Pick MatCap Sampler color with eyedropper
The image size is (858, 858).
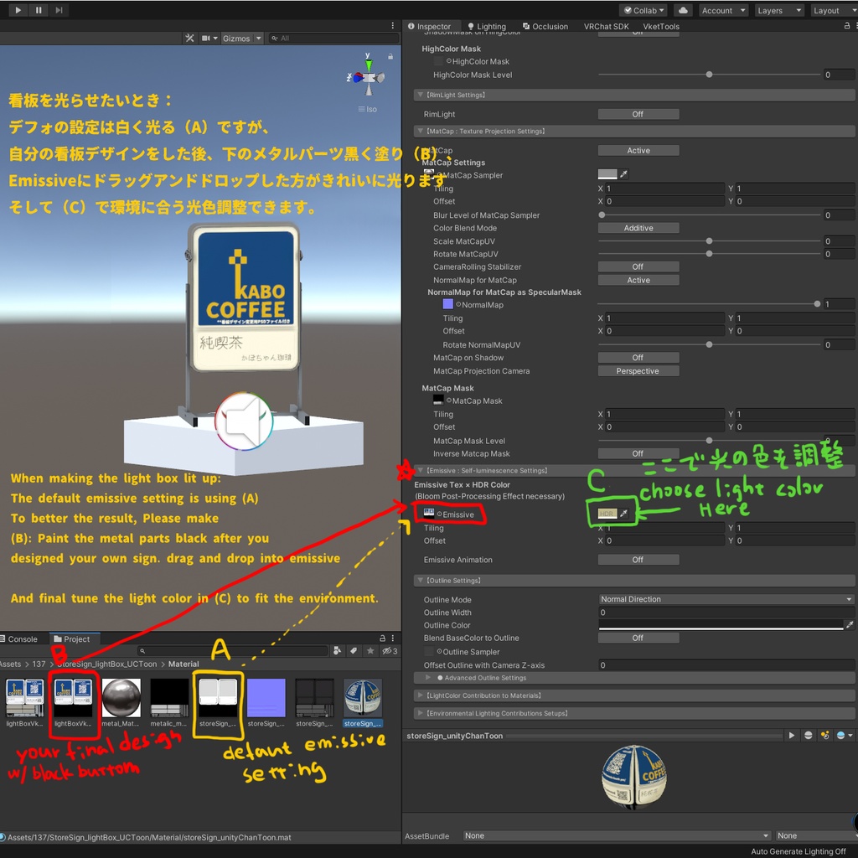point(623,174)
